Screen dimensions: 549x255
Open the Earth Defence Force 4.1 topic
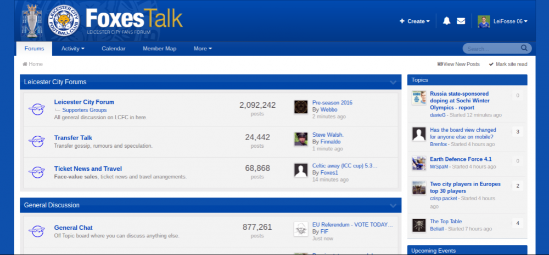pyautogui.click(x=461, y=159)
